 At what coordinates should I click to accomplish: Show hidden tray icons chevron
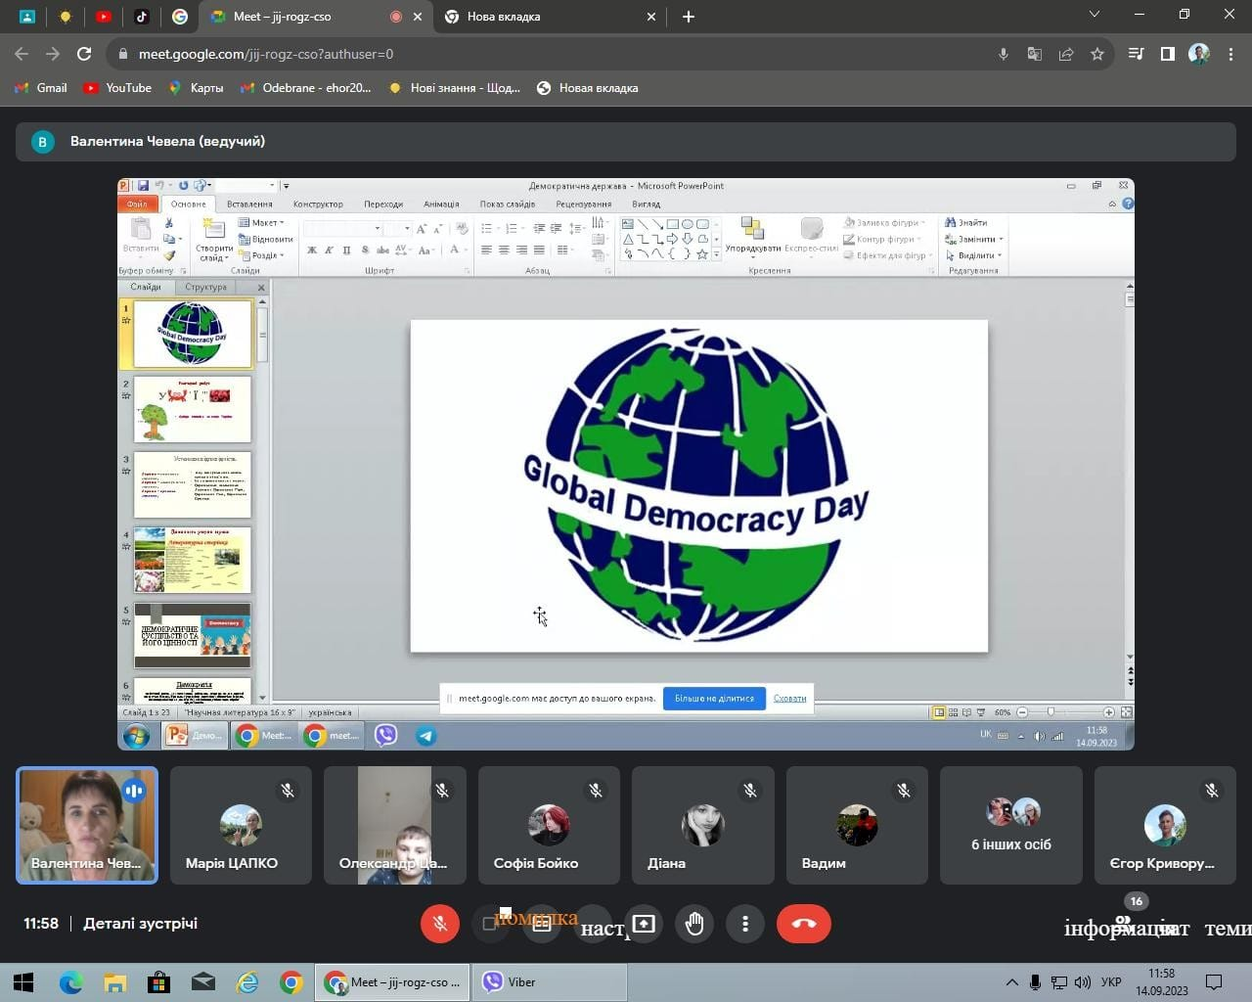[1011, 981]
